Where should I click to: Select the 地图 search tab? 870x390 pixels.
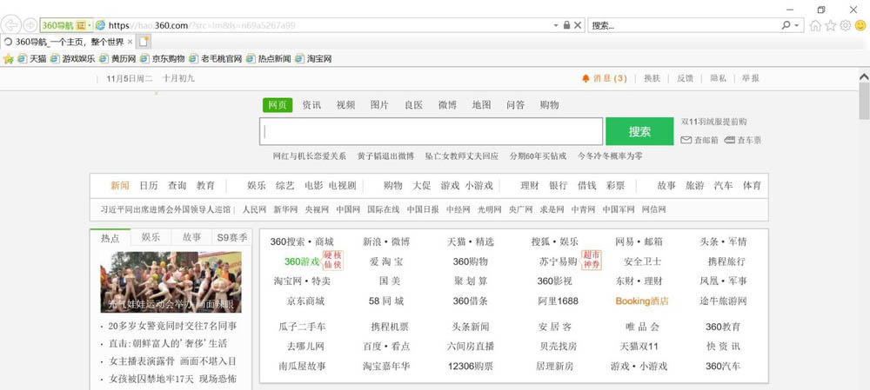[482, 105]
